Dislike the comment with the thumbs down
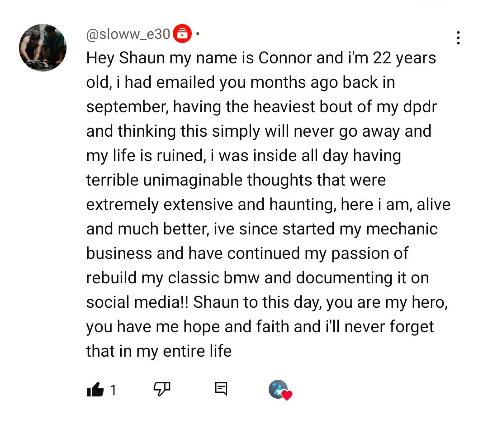The image size is (488, 425). click(162, 388)
